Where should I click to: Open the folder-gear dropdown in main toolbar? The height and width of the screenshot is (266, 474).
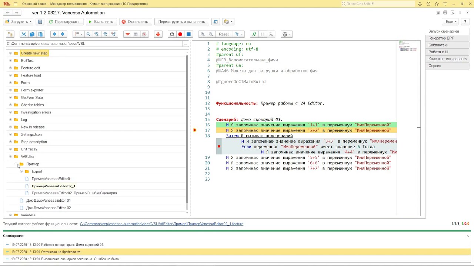(228, 22)
